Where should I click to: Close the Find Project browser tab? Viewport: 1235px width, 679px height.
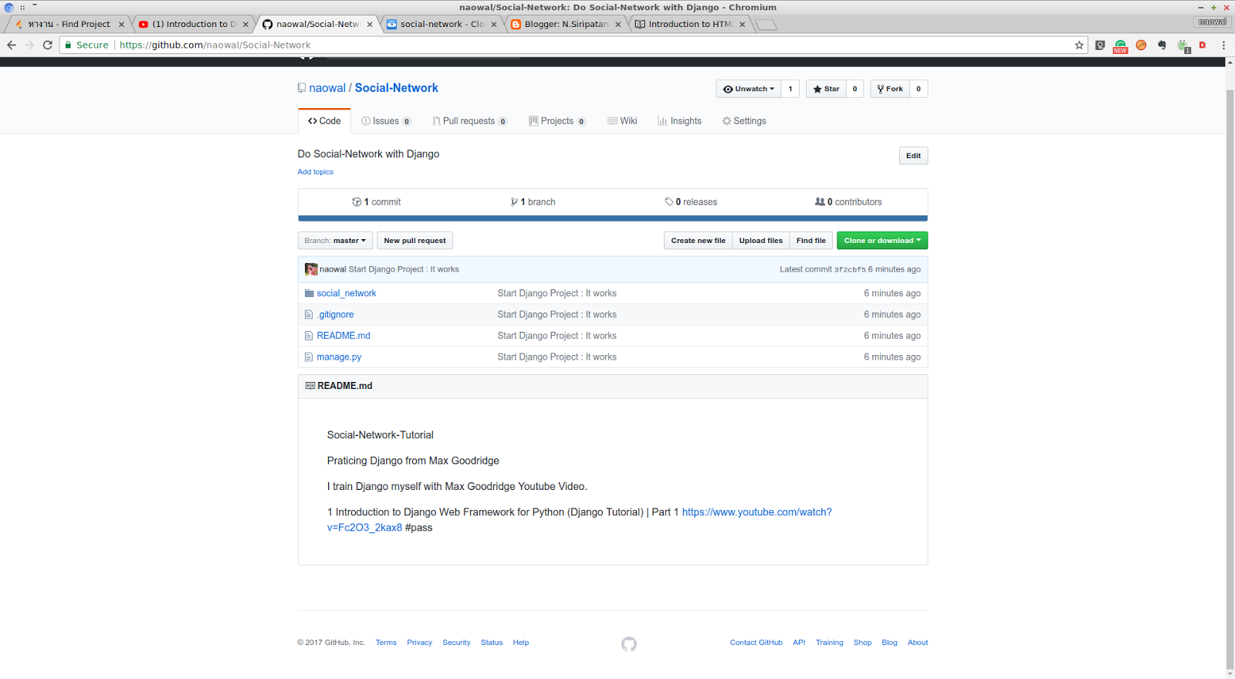(x=121, y=25)
